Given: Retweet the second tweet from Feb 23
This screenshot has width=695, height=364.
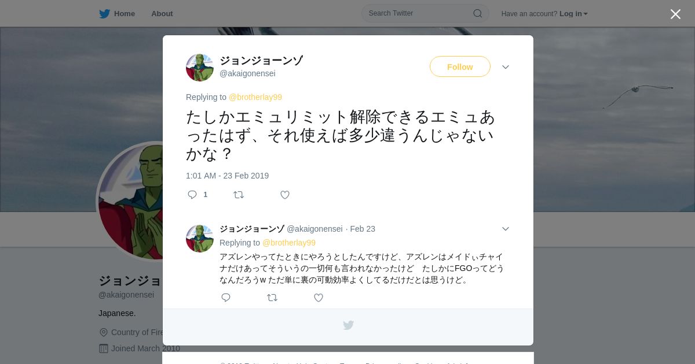Looking at the screenshot, I should pos(272,298).
